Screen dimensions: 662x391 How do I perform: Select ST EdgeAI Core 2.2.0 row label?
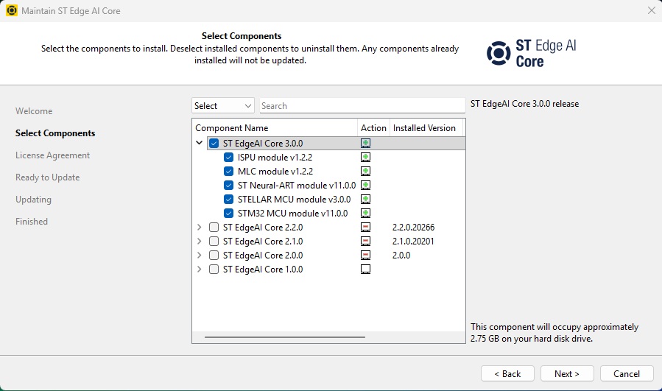click(263, 228)
